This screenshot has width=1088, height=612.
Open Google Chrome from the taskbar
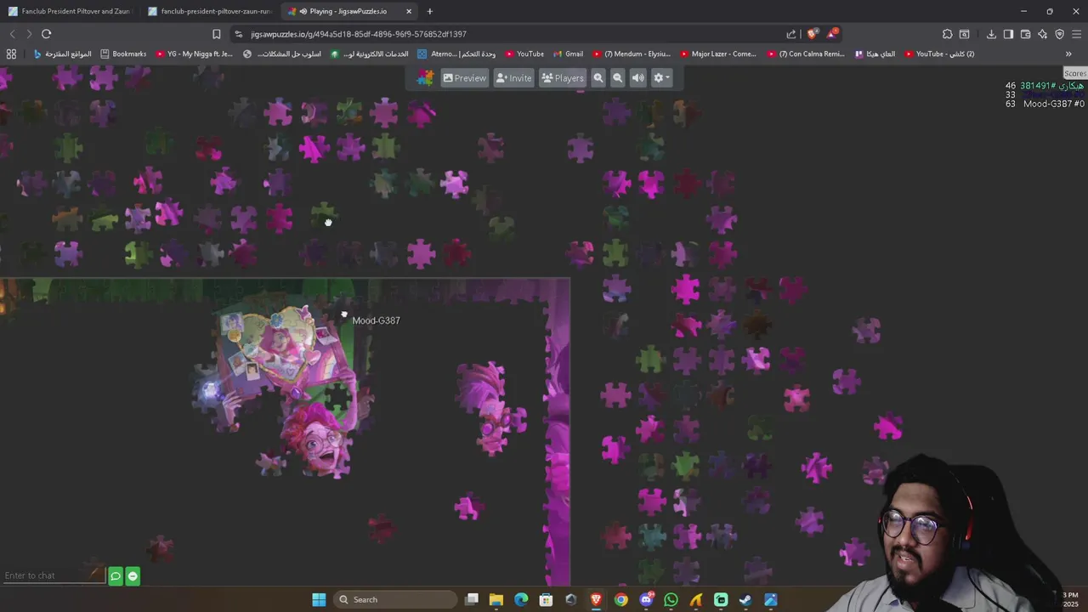621,599
